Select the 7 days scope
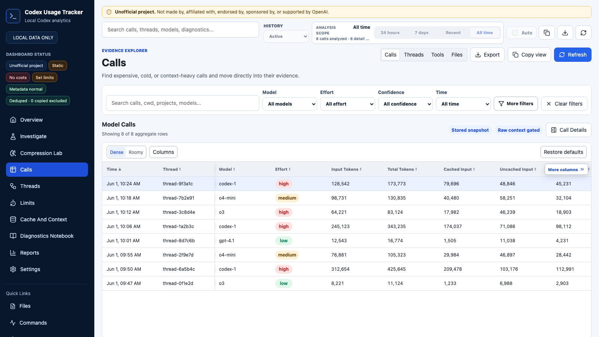 422,33
